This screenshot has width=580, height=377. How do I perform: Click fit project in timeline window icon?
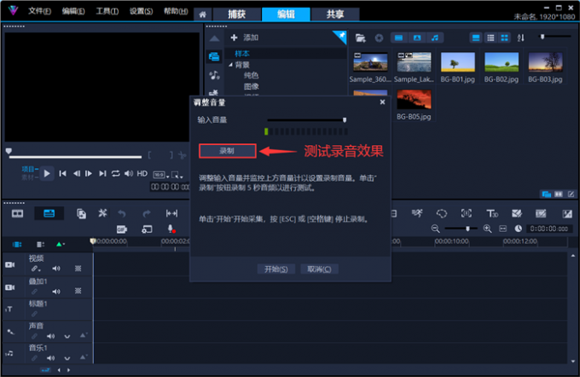click(502, 229)
